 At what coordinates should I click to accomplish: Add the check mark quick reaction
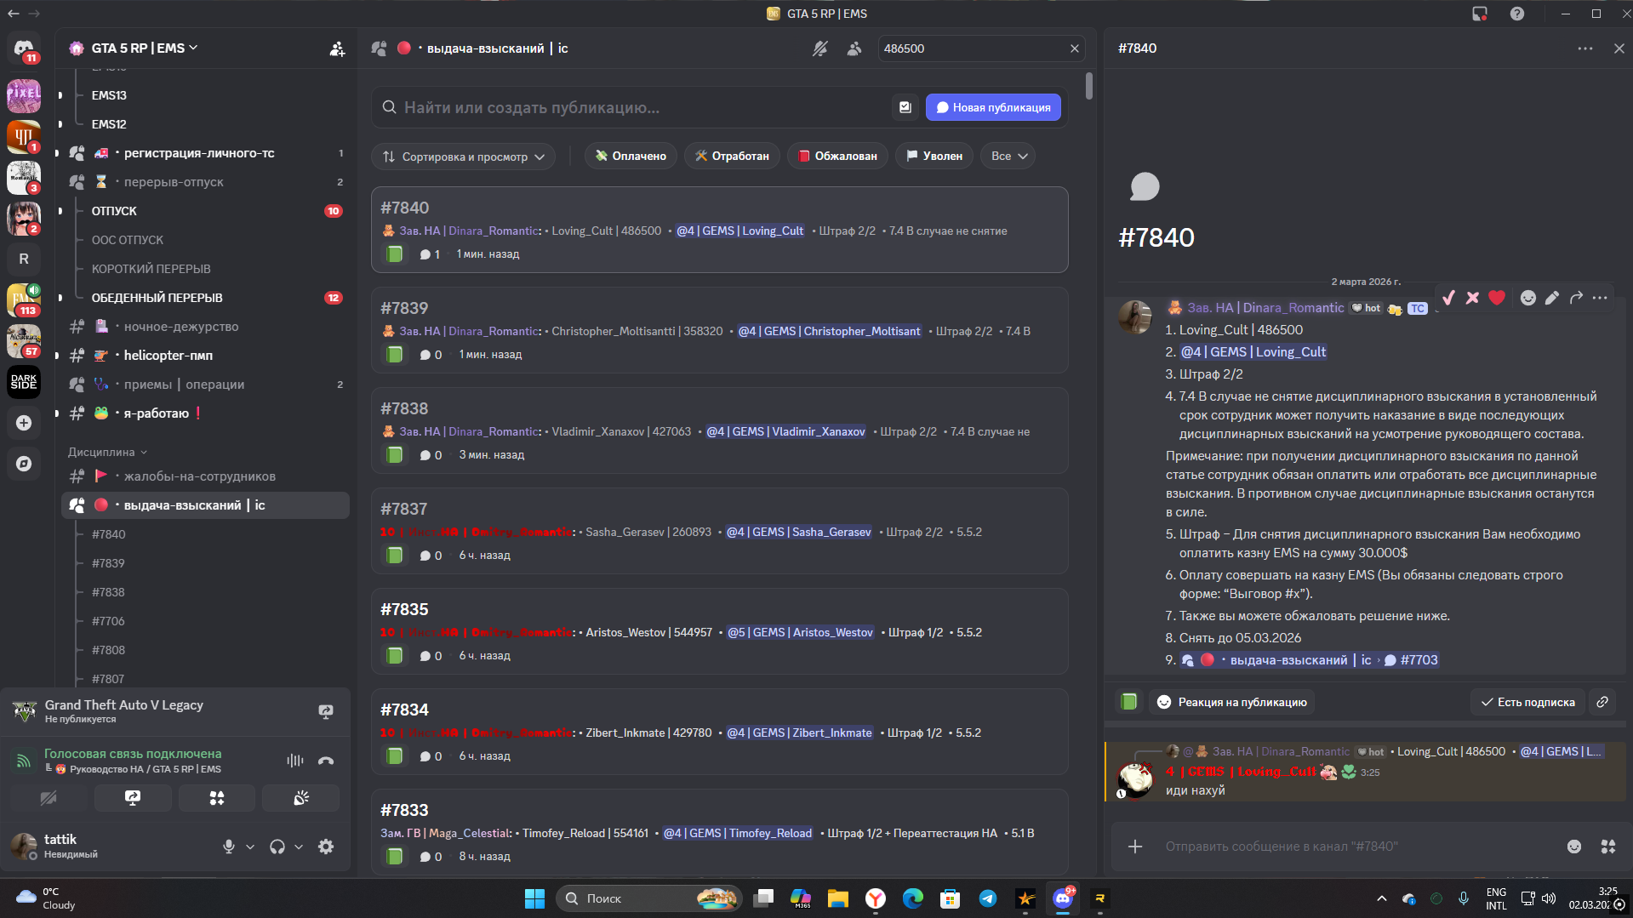[1448, 297]
